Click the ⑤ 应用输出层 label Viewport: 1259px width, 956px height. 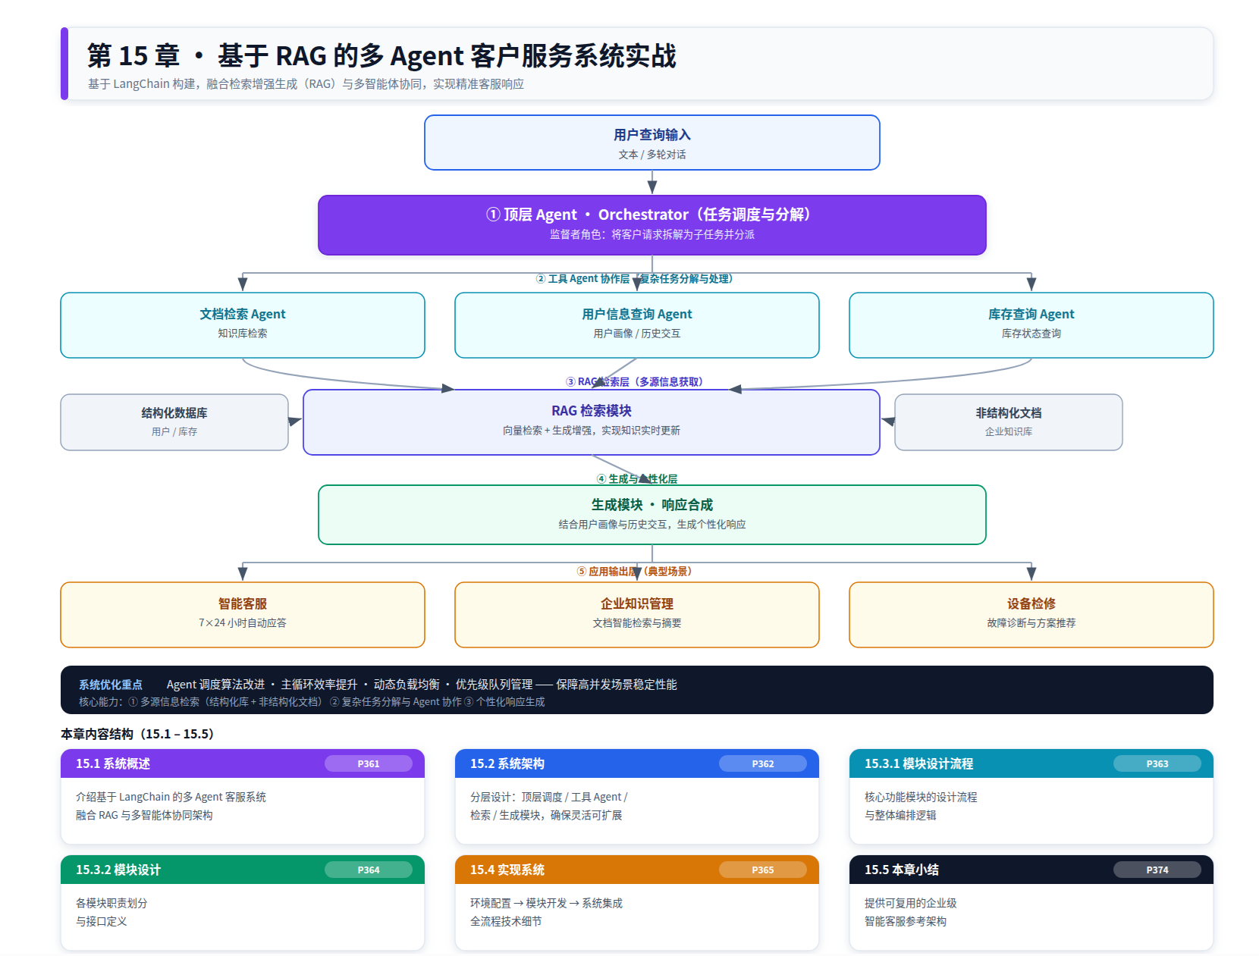(634, 572)
